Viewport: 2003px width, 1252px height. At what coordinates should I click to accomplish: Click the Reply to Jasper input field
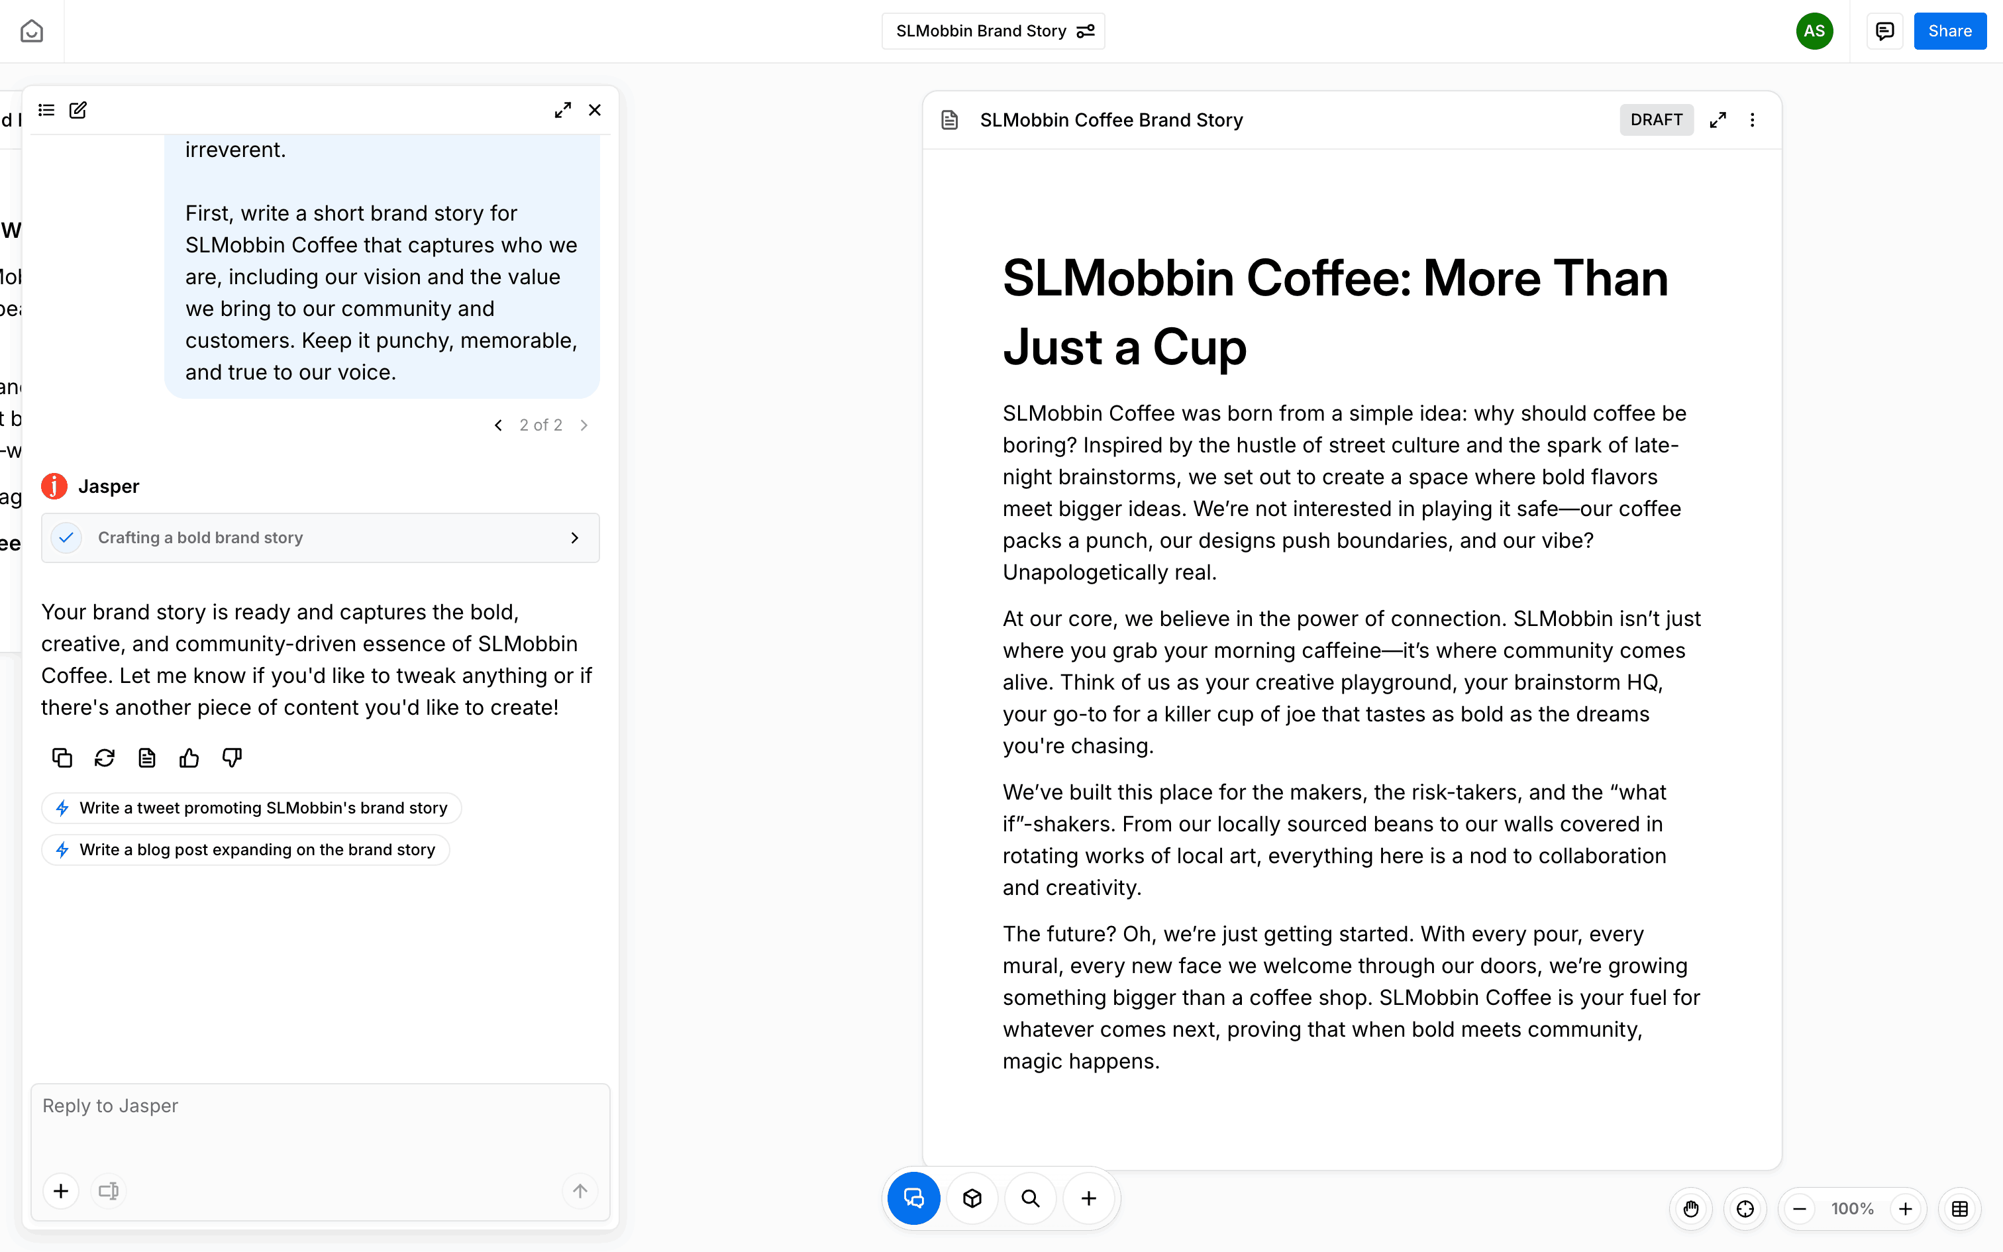(321, 1126)
